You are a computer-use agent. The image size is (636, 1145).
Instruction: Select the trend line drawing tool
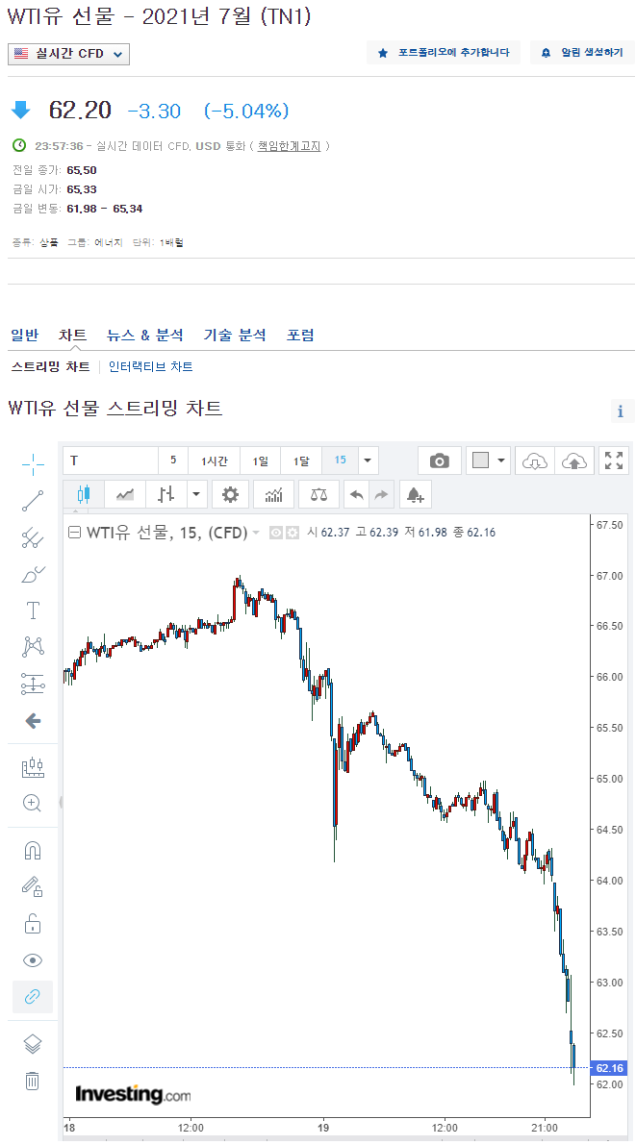[32, 501]
